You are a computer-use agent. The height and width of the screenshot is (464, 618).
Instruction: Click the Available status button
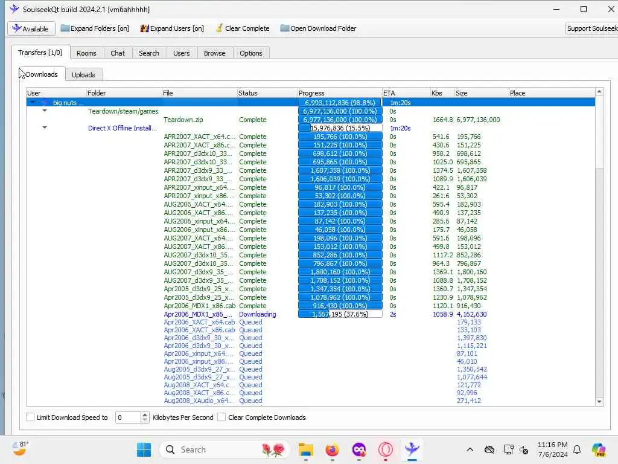point(31,28)
